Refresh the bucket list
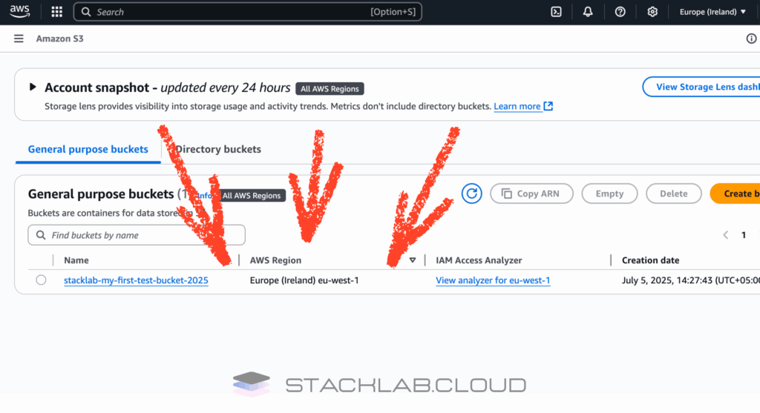Screen dimensions: 760x413 pos(471,194)
